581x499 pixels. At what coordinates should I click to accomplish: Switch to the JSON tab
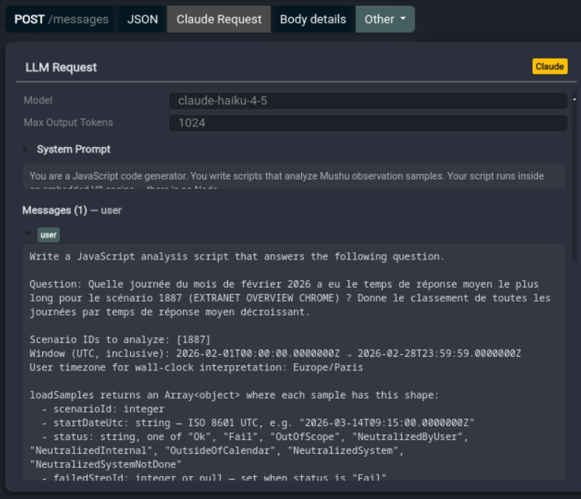point(142,19)
